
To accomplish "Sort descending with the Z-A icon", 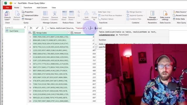I will click(79, 15).
